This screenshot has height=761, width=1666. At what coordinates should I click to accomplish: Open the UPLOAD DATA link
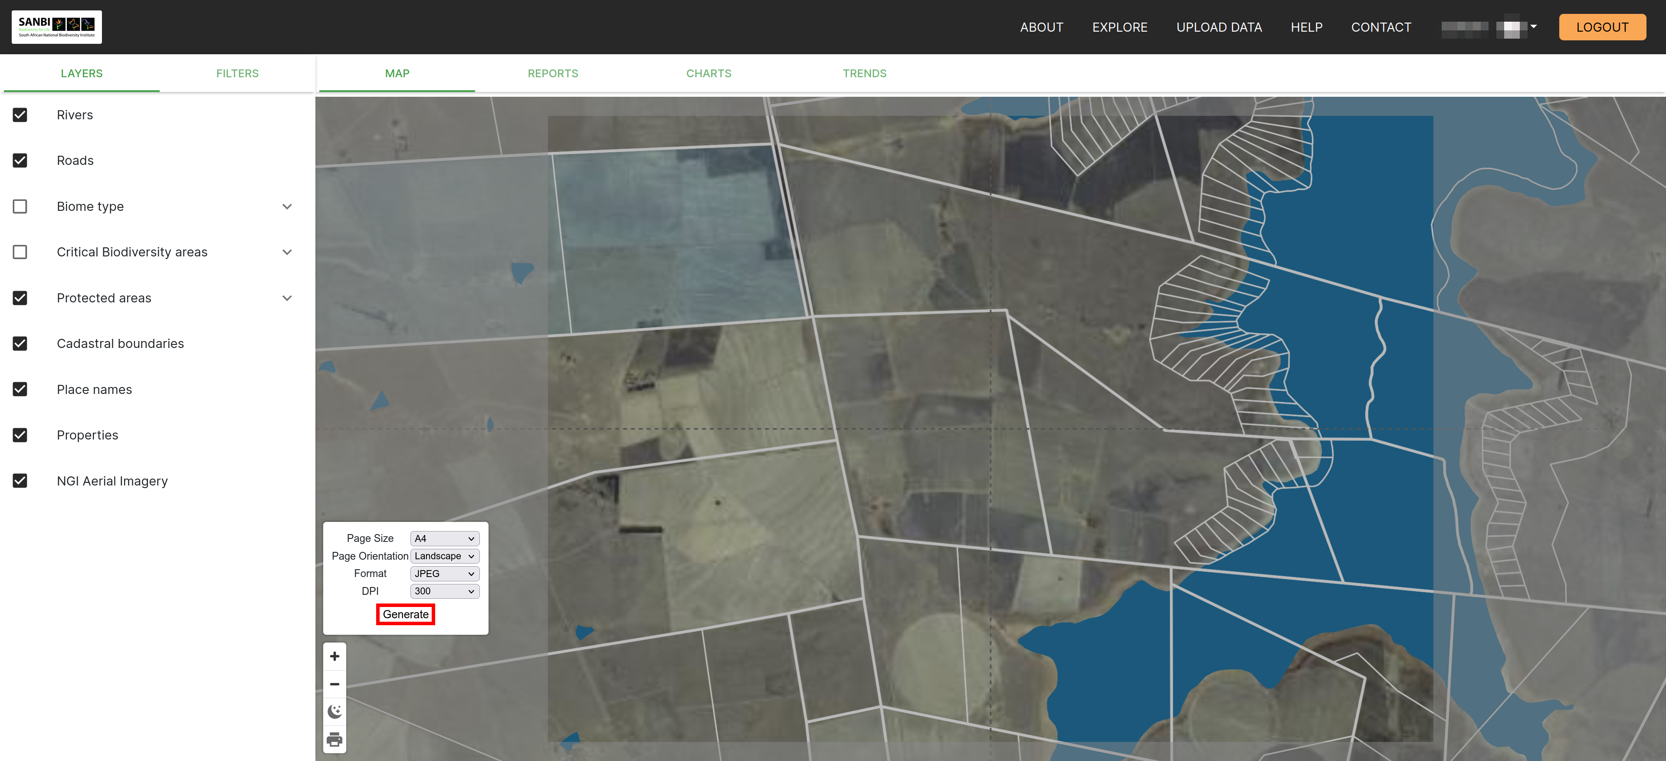click(x=1218, y=27)
